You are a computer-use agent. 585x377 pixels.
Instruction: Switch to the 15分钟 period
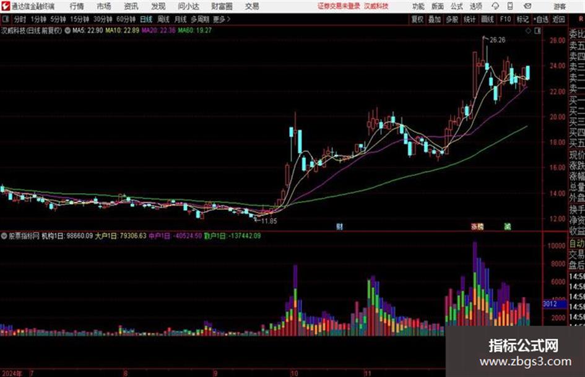pos(79,19)
